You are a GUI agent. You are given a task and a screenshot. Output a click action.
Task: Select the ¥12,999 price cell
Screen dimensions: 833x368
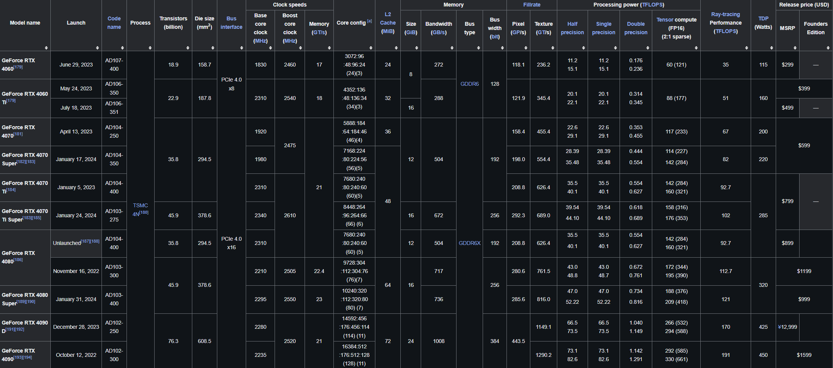click(787, 327)
